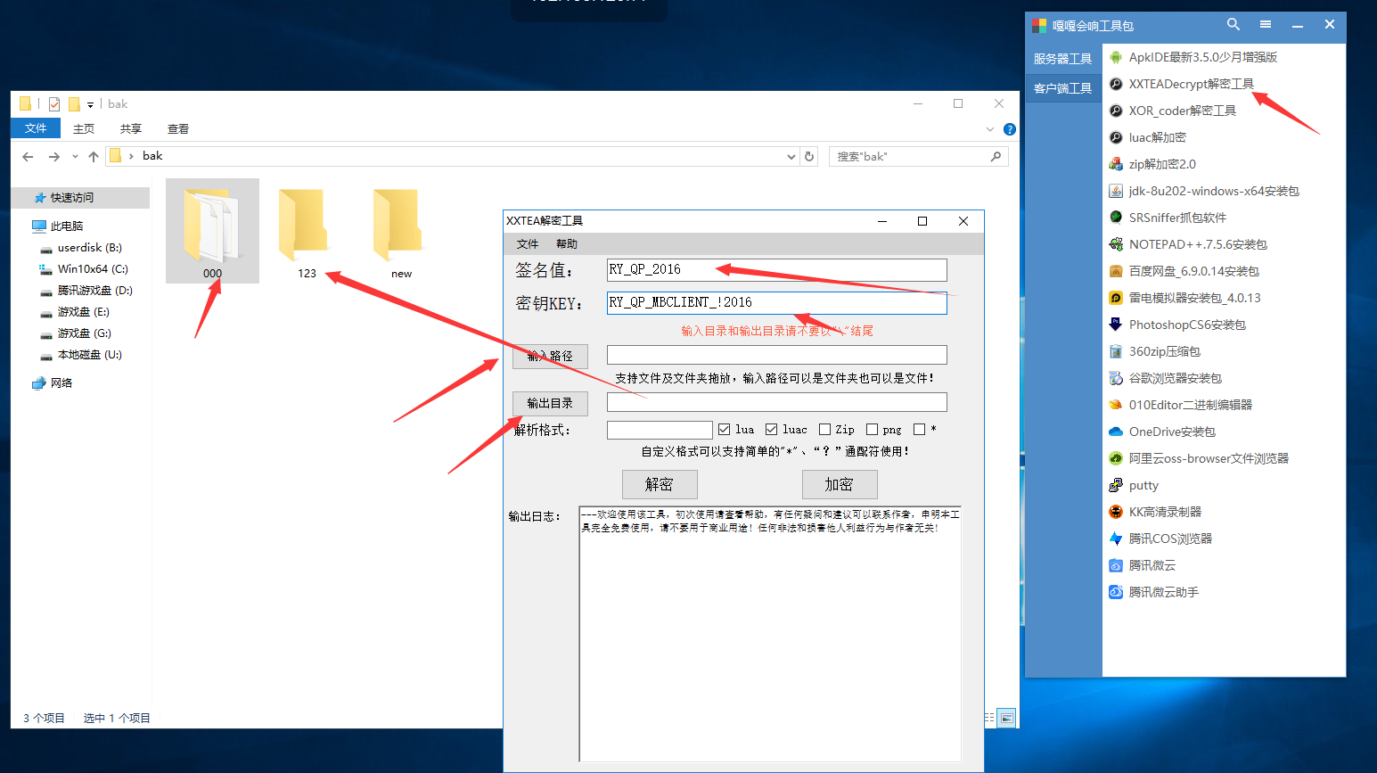Click the search magnifier in toolkit title bar
Viewport: 1377px width, 773px height.
[1234, 25]
